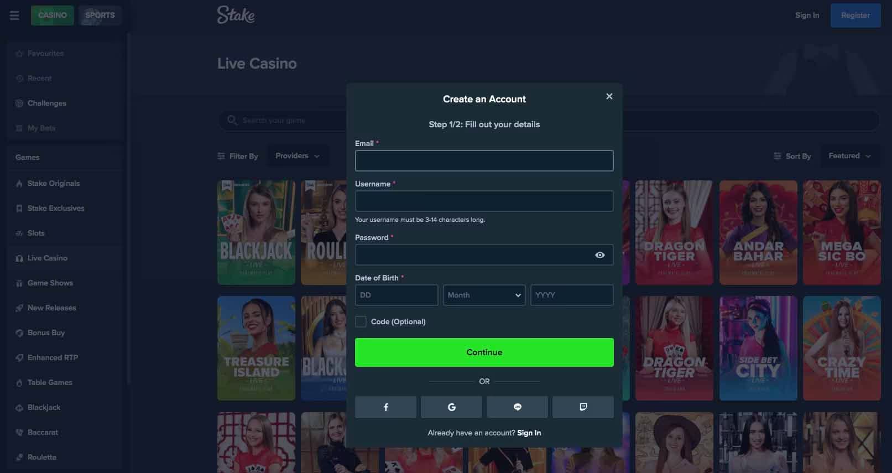Click Sign In link in dialog
892x473 pixels.
pos(529,433)
